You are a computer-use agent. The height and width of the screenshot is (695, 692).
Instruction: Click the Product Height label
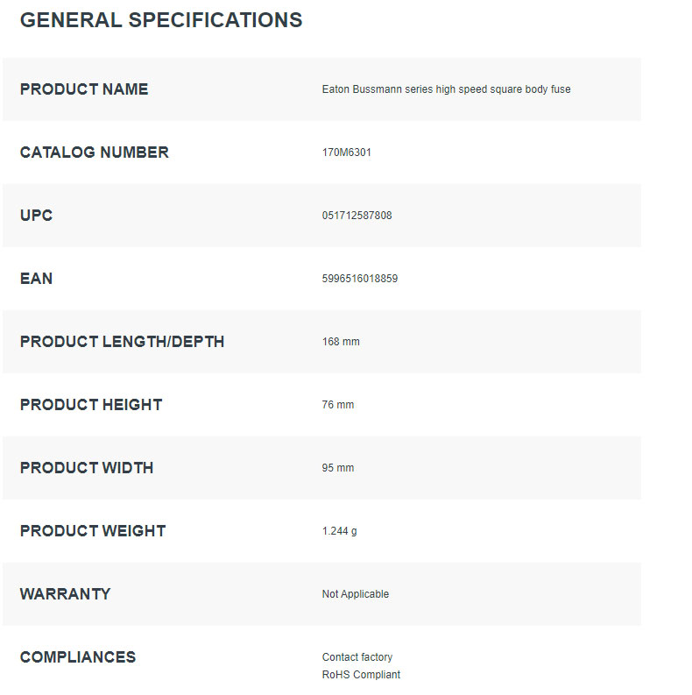pos(91,405)
